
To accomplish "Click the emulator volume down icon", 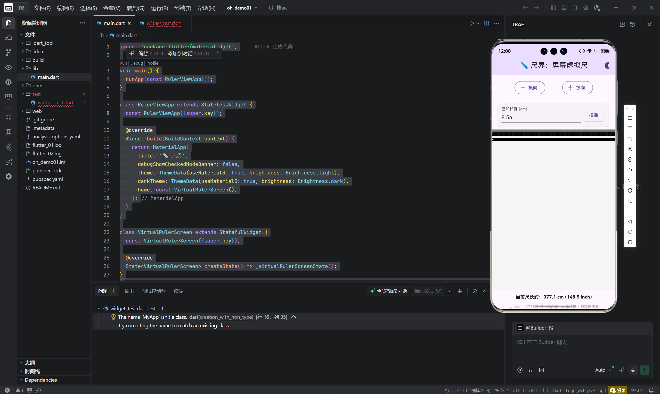I will point(630,180).
